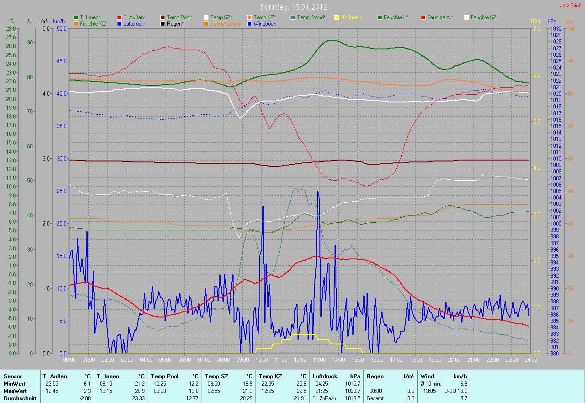Select the Temp Pool minimum value '12.2'
585x403 pixels.
193,384
